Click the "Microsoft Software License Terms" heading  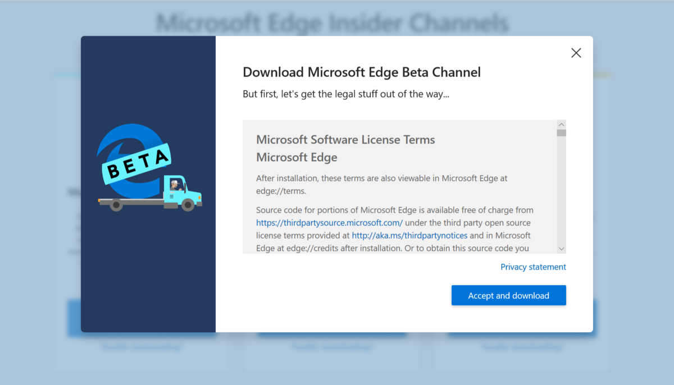[x=345, y=140]
